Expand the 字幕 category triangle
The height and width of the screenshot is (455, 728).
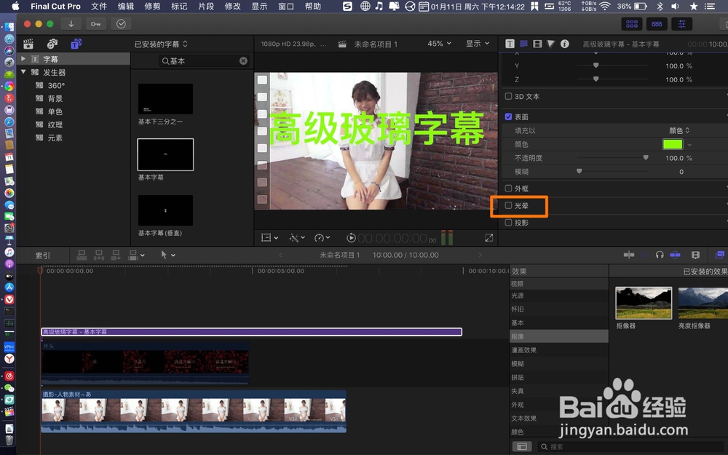point(23,59)
